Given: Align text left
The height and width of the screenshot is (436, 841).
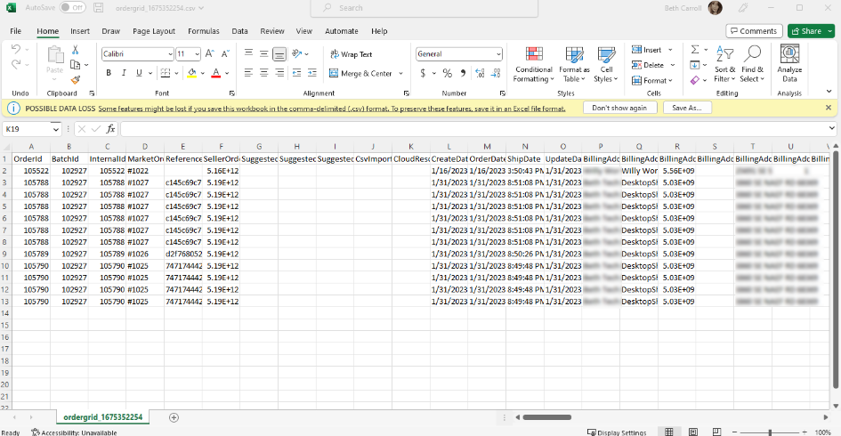Looking at the screenshot, I should coord(248,73).
